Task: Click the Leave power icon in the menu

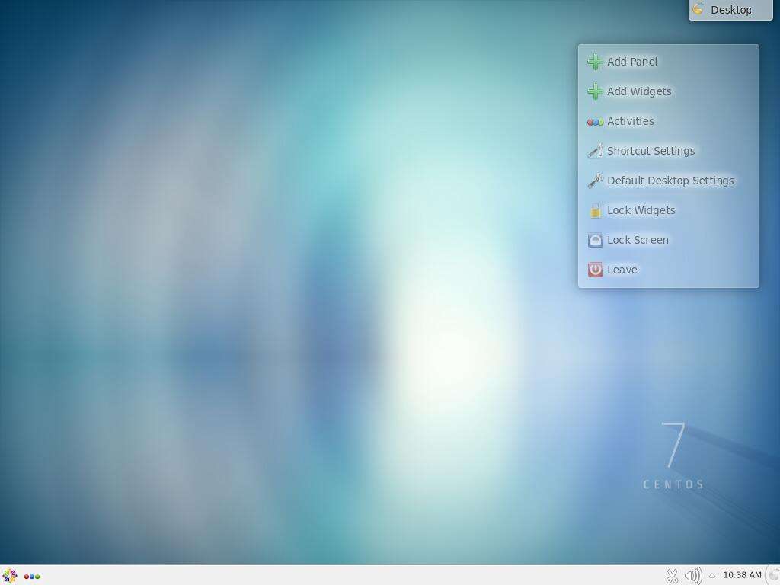Action: coord(594,269)
